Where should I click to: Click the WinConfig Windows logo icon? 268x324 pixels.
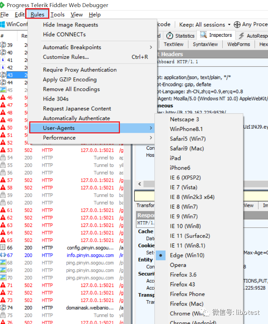(2, 24)
